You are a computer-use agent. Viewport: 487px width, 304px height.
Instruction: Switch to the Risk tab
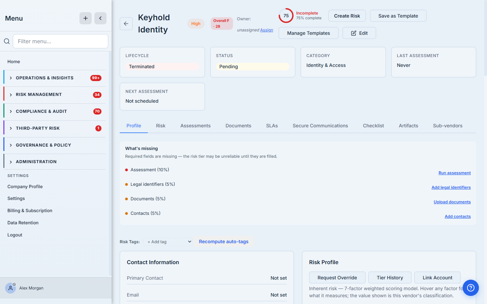click(161, 126)
